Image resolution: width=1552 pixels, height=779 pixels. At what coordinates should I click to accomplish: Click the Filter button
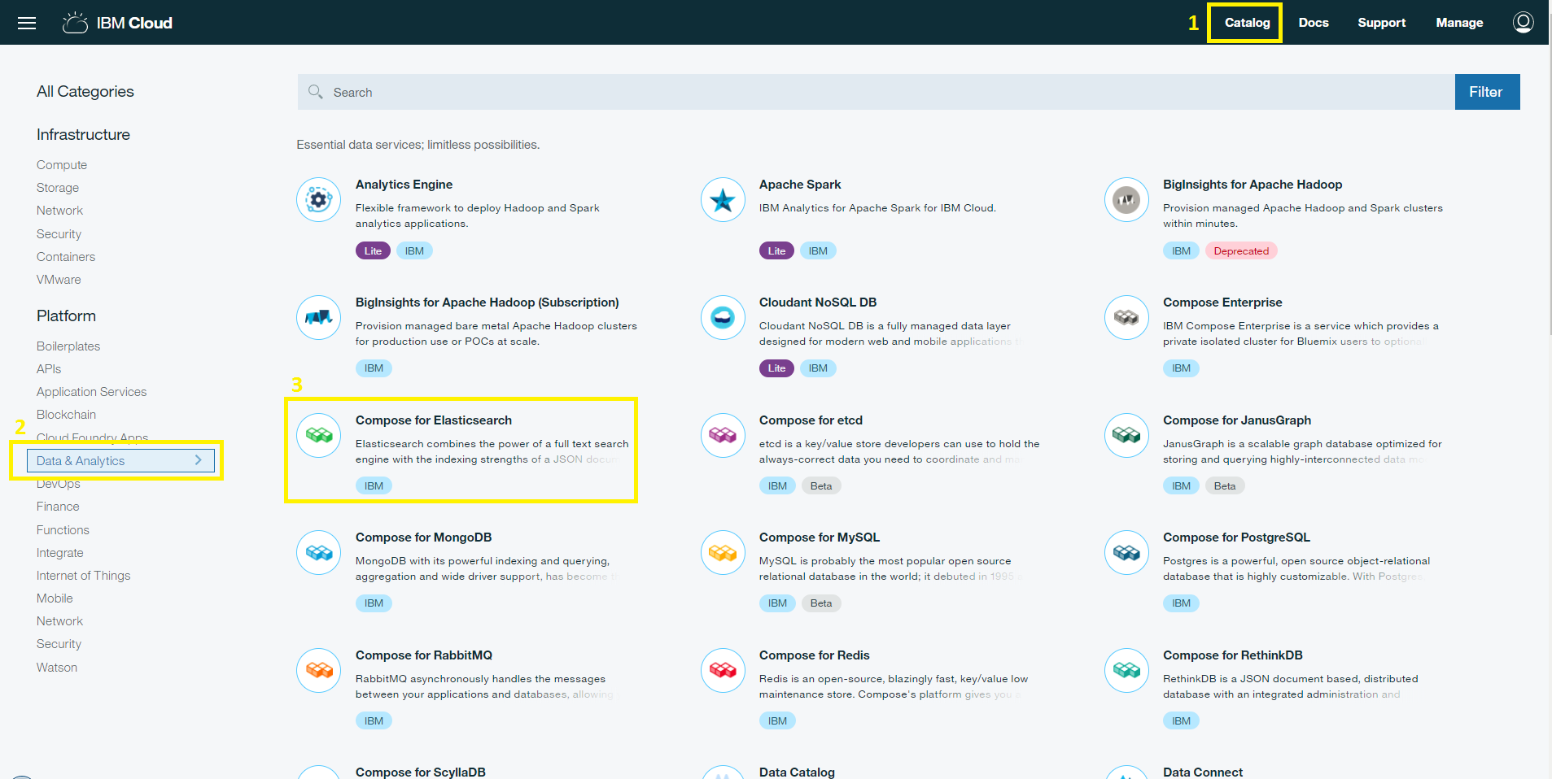(x=1487, y=92)
